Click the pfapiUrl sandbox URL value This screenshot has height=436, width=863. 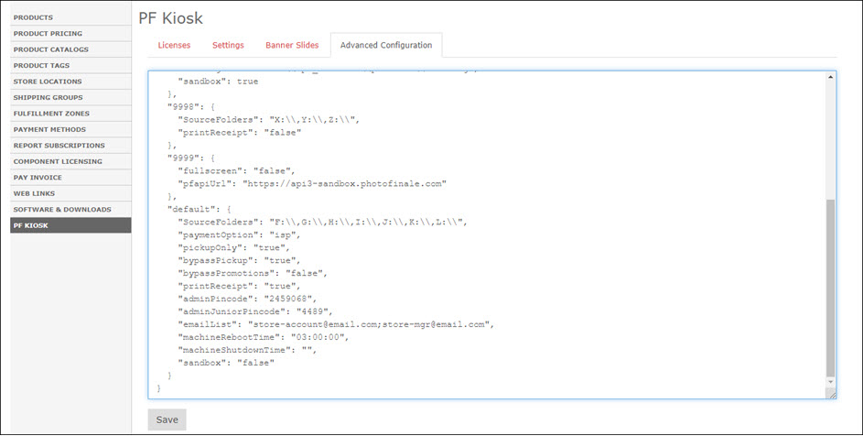(344, 183)
